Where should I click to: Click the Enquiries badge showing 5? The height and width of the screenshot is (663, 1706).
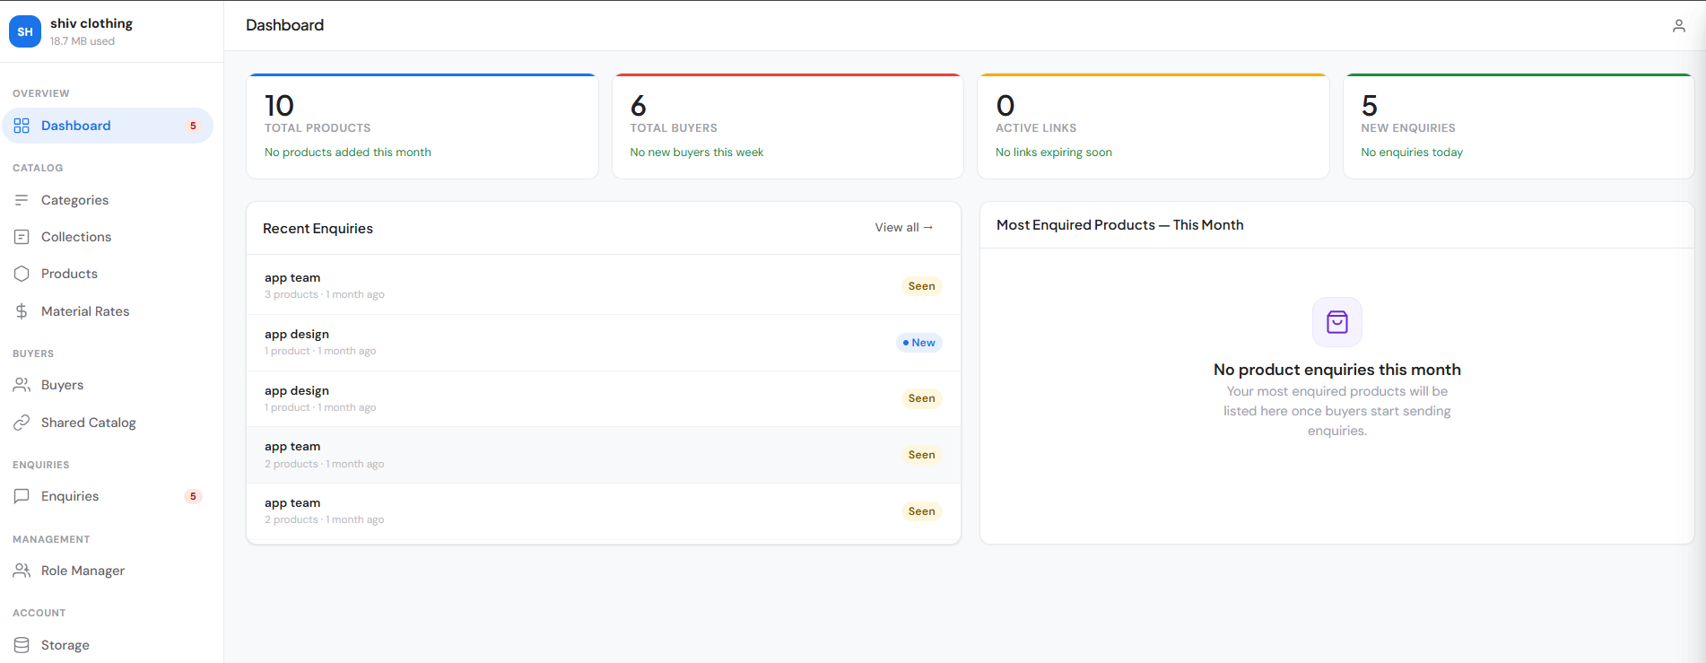[x=193, y=496]
